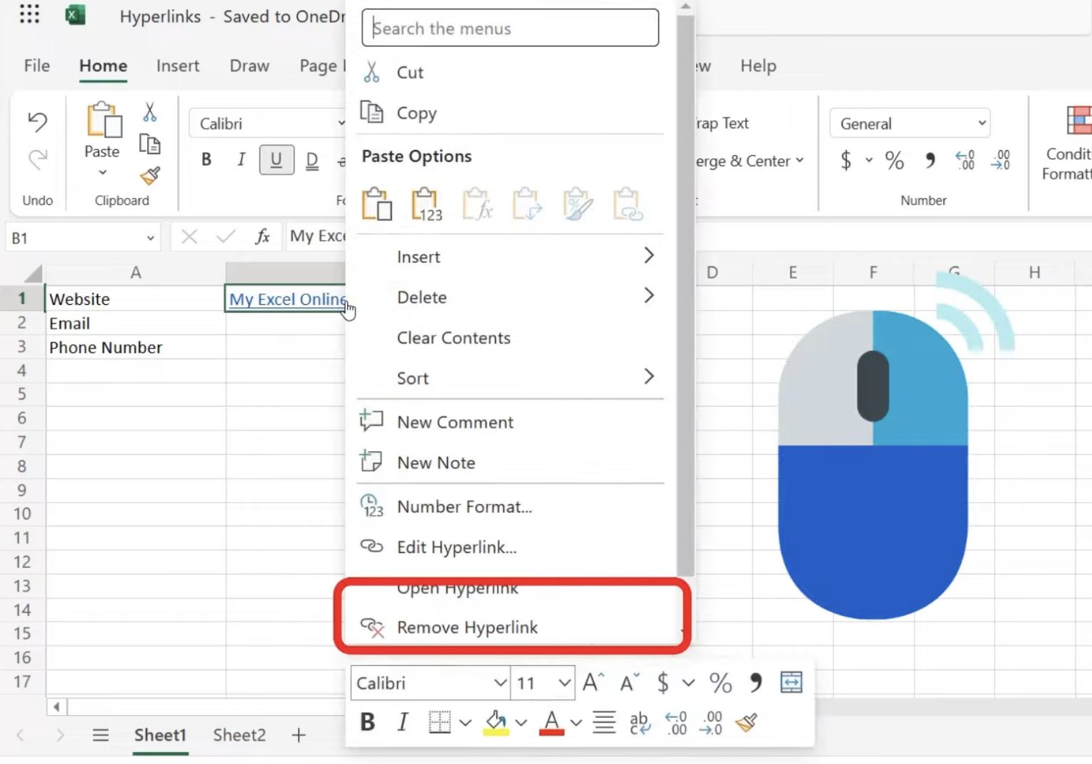Screen dimensions: 1092x764
Task: Click the Undo arrow icon
Action: click(37, 122)
